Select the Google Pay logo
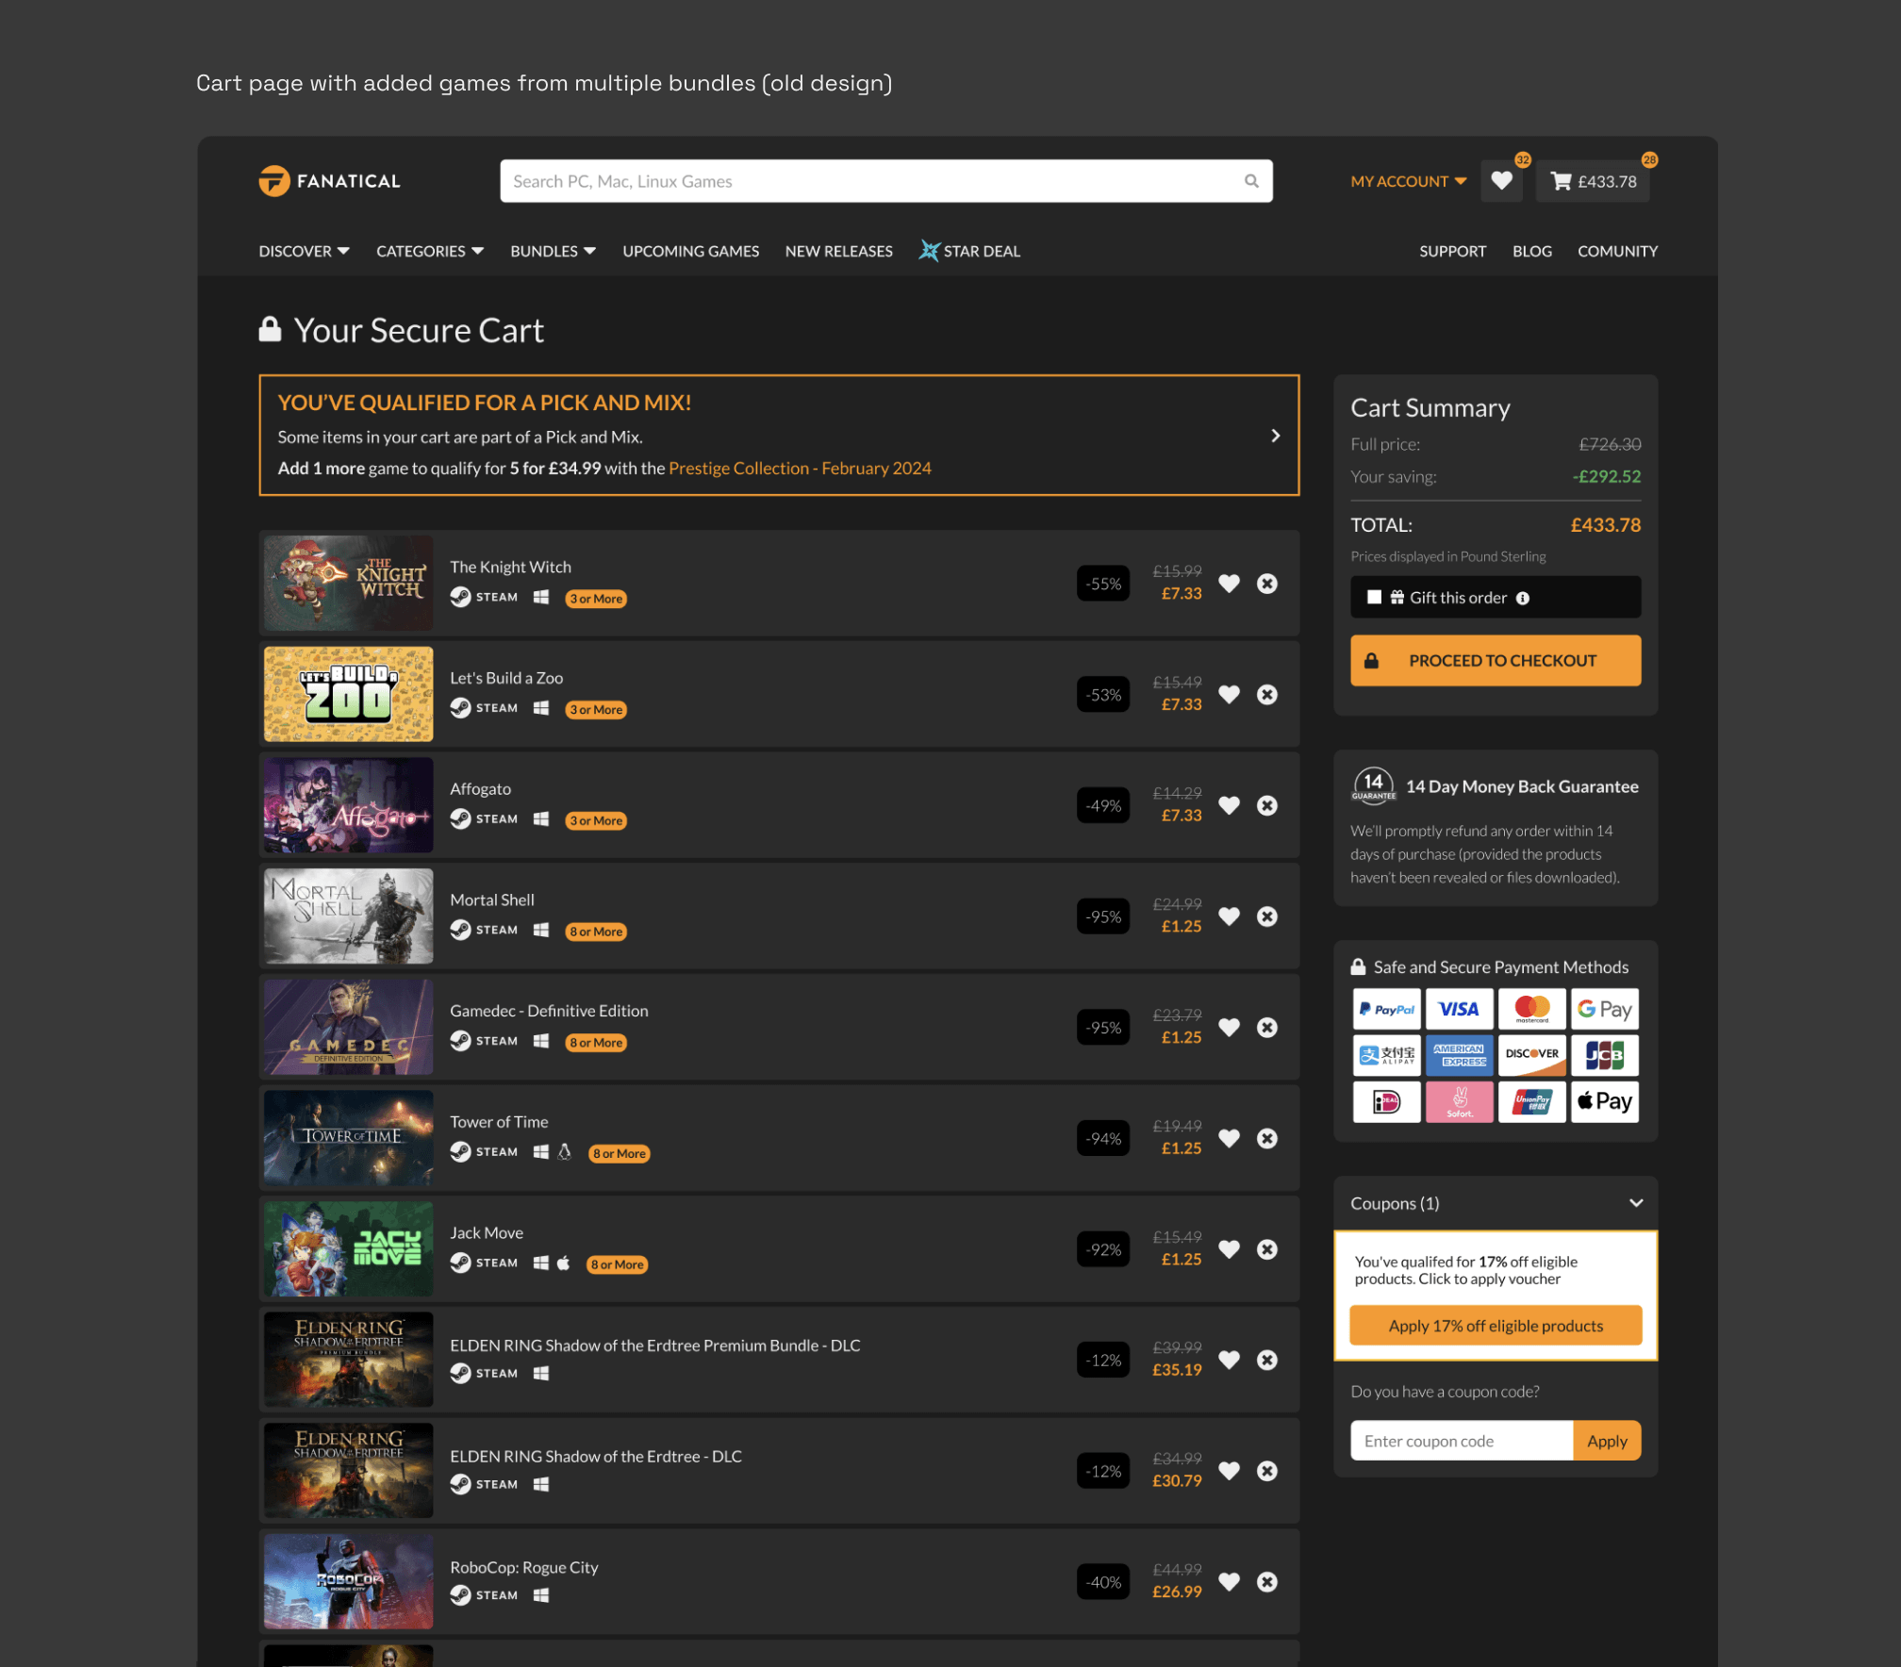 click(1605, 1009)
